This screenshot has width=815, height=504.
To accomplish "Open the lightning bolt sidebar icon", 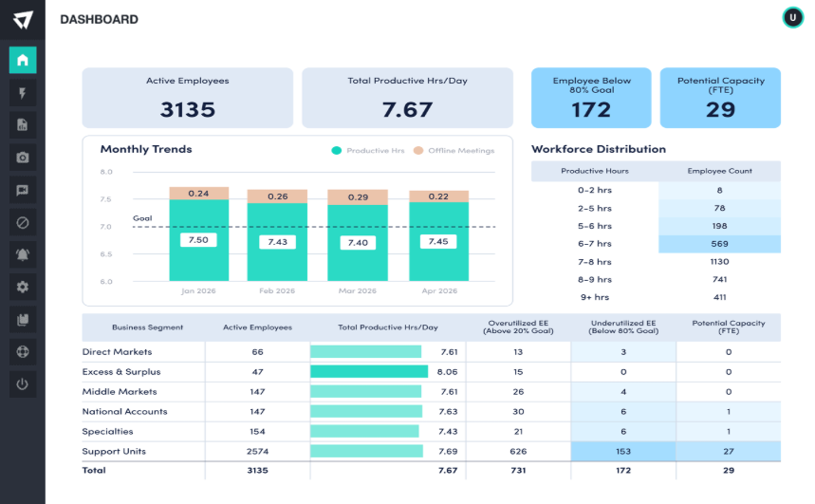I will point(23,93).
